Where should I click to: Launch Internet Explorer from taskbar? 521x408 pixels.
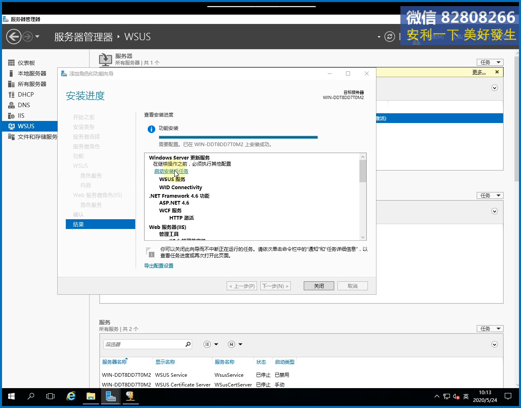pos(71,396)
